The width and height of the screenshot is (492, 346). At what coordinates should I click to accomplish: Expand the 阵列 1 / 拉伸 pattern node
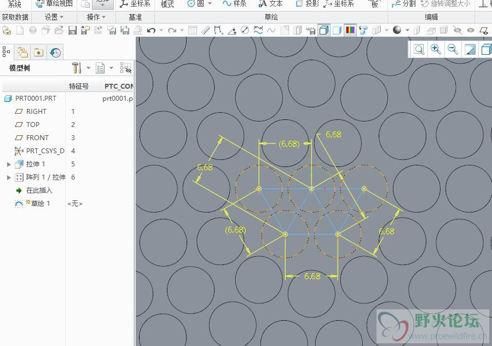click(9, 177)
